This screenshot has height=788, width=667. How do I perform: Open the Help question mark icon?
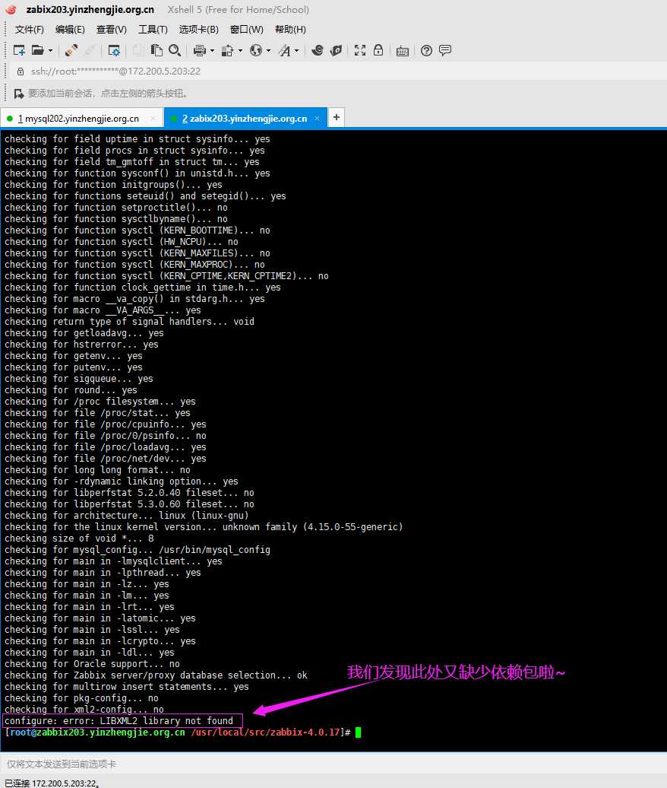pos(426,50)
